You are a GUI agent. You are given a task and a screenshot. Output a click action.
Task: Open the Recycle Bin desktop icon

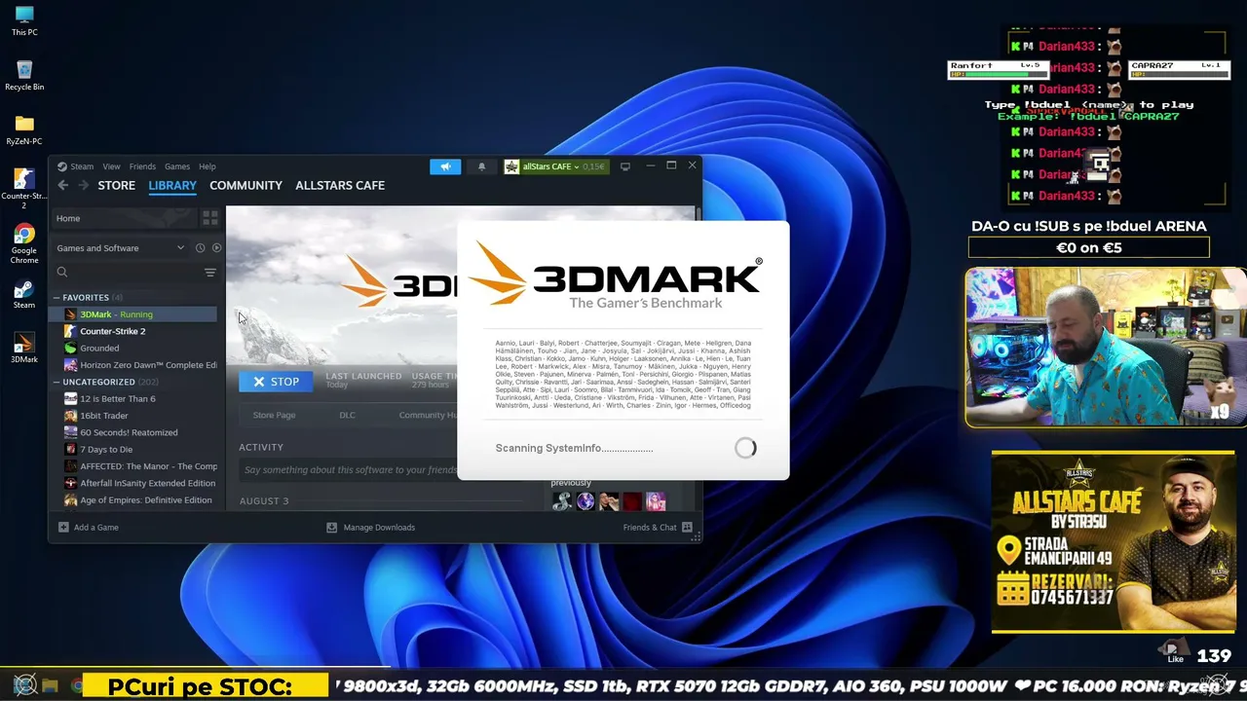(24, 75)
